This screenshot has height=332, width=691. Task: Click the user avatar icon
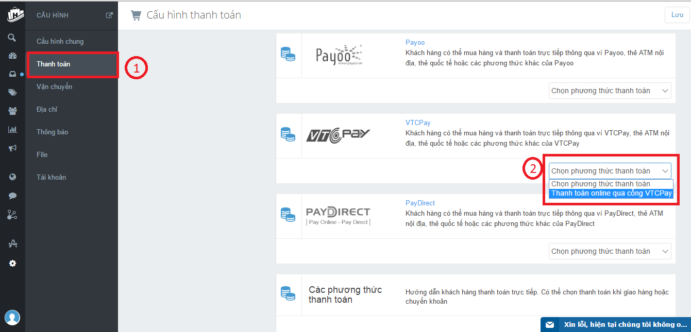pos(12,317)
